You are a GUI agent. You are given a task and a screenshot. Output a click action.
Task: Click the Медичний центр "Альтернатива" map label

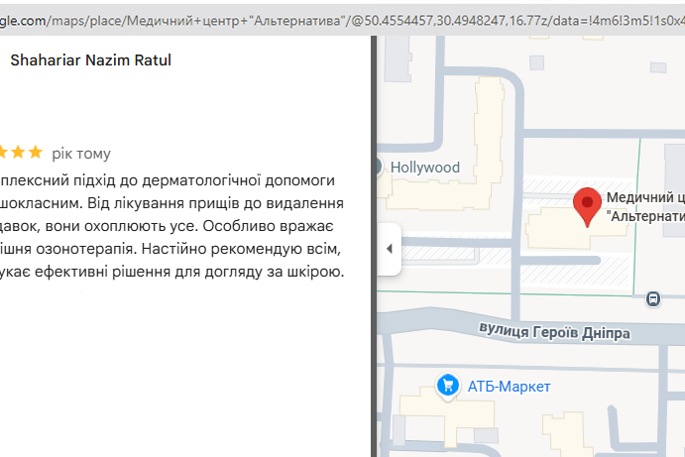(644, 206)
